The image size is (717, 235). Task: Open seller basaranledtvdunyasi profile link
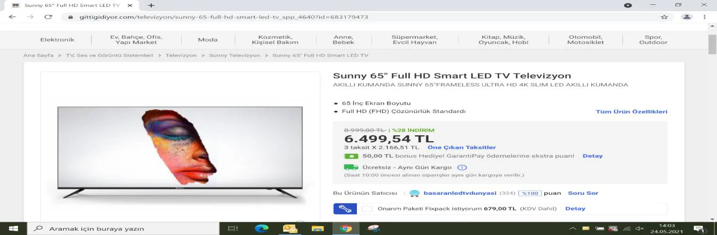click(x=459, y=193)
